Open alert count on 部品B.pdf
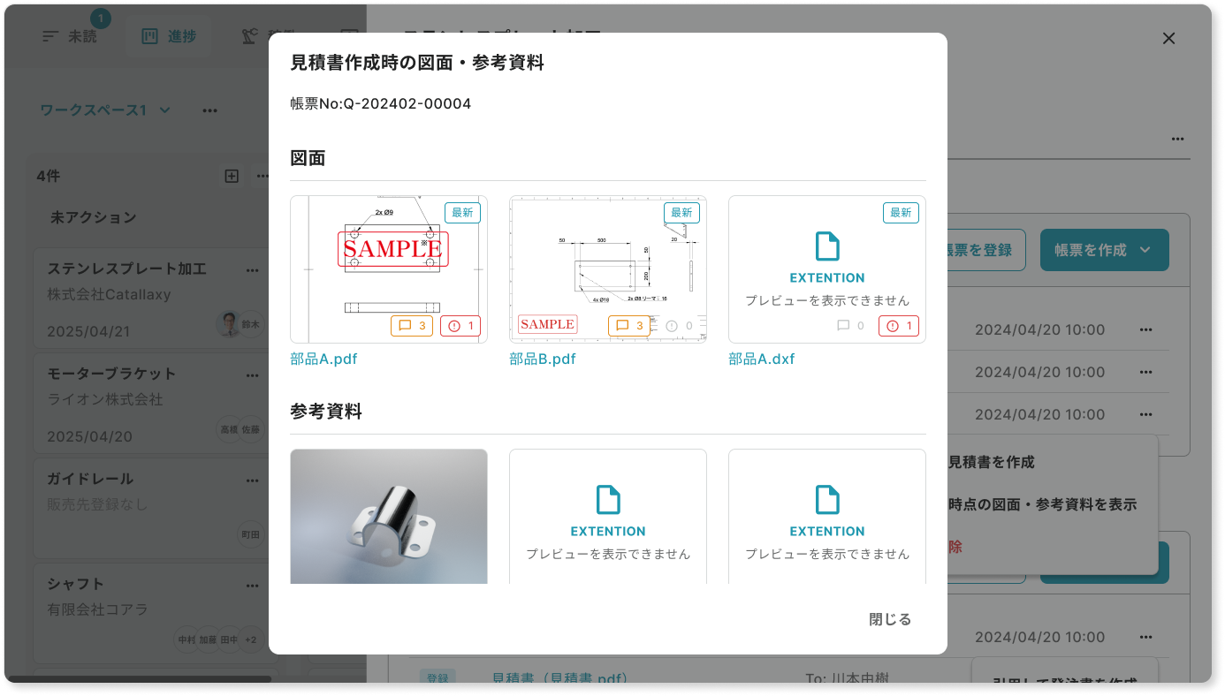 [x=679, y=326]
